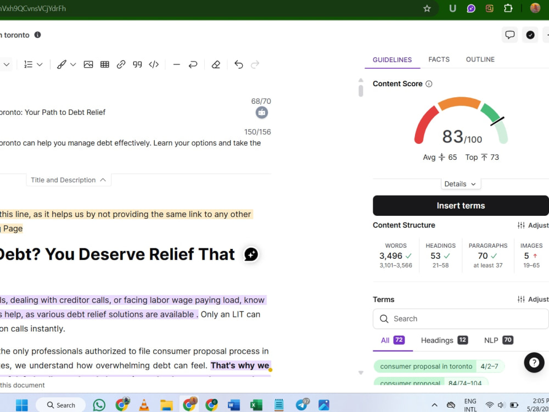The height and width of the screenshot is (412, 549).
Task: Expand the score Details dropdown
Action: coord(460,184)
